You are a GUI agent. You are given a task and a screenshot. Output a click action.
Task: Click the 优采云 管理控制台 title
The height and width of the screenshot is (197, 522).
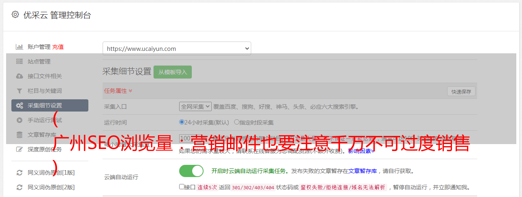click(57, 15)
